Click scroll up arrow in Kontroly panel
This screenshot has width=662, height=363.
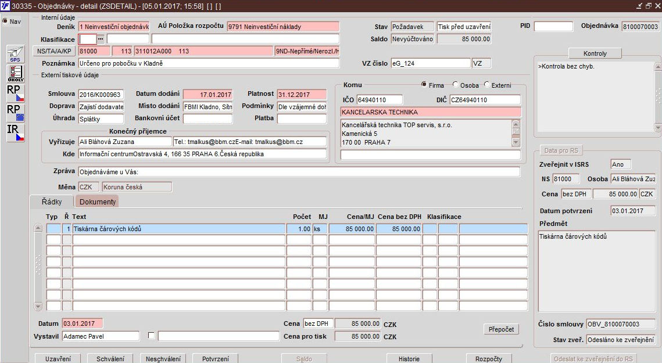click(658, 67)
